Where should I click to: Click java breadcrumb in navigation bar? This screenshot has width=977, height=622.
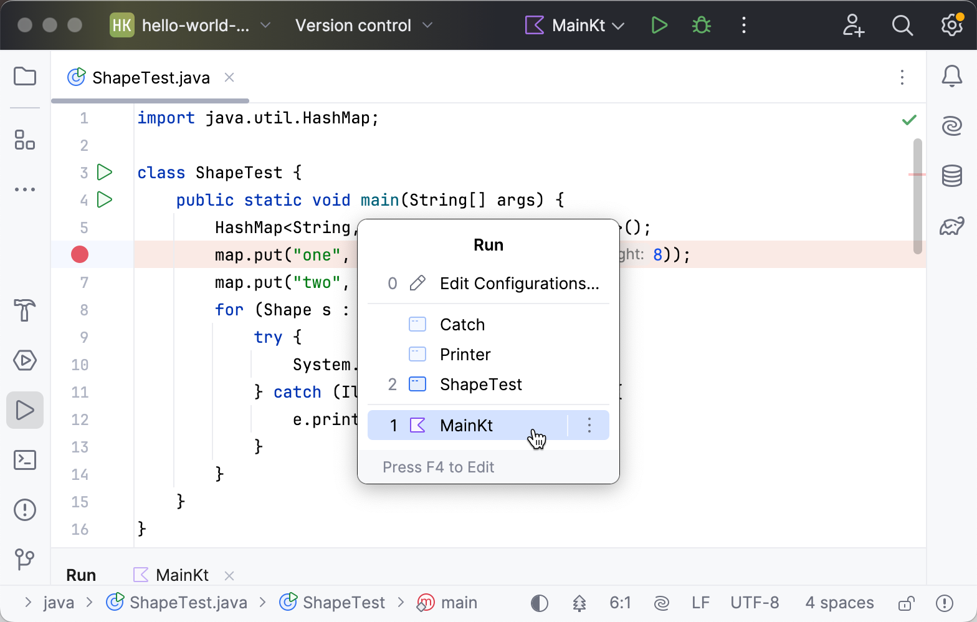coord(59,603)
